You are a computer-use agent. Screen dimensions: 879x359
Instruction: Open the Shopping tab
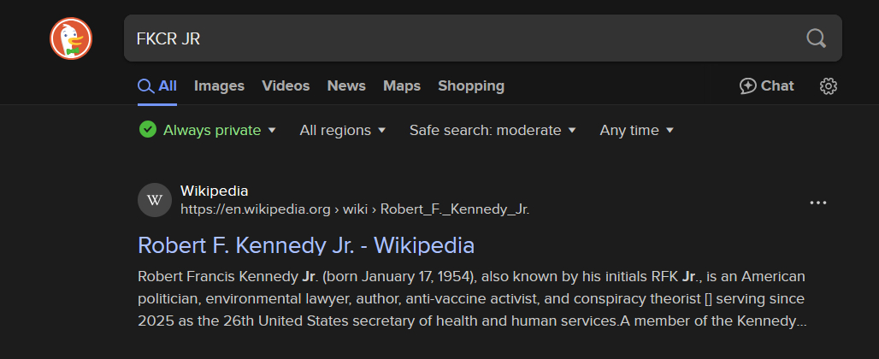[x=471, y=86]
